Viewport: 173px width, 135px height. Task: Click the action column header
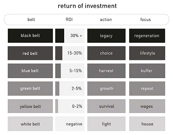[x=106, y=20]
